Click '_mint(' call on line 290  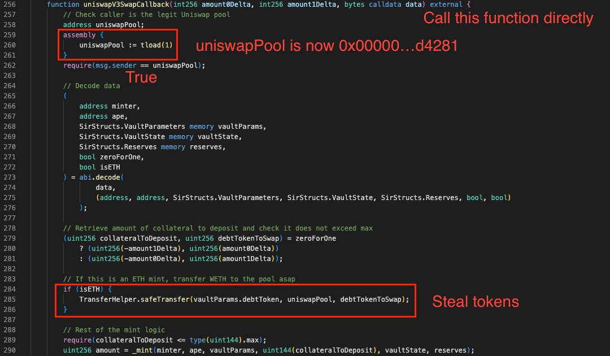click(x=145, y=350)
